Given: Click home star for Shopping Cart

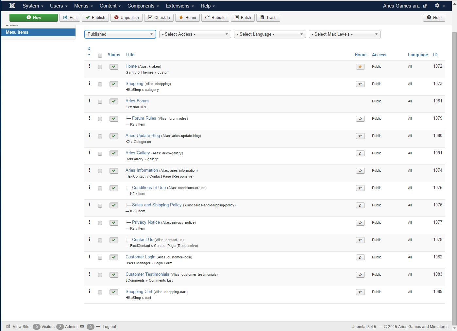Looking at the screenshot, I should tap(360, 292).
